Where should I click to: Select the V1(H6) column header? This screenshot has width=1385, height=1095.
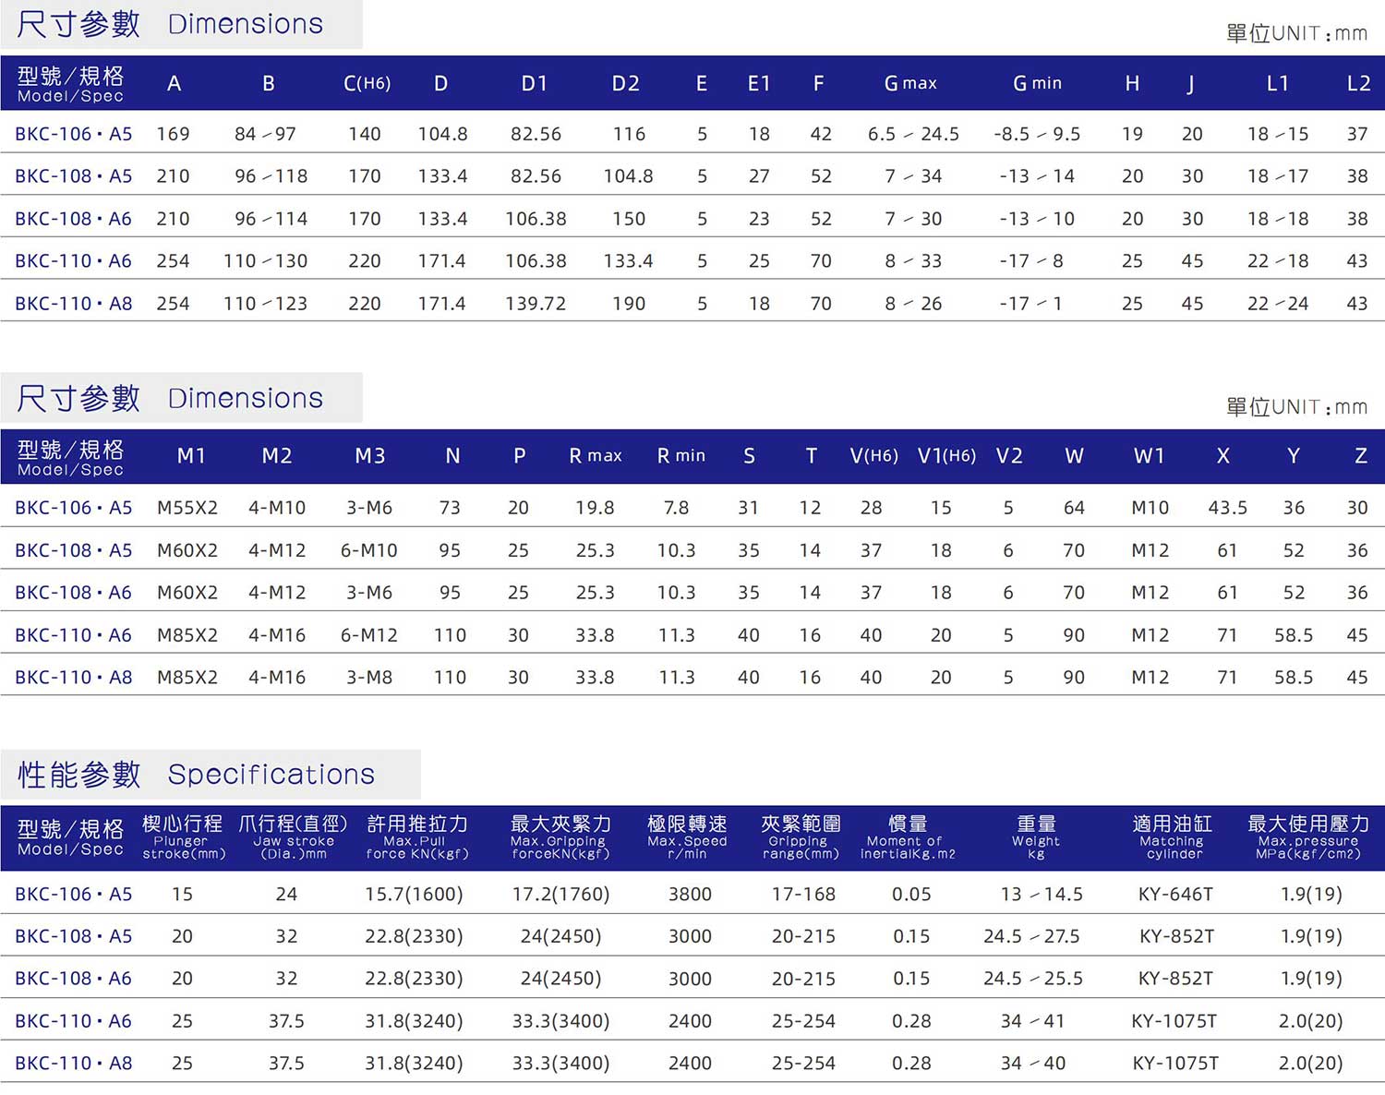[946, 456]
